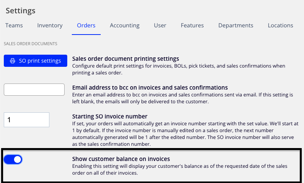Click 'Starting SO invoice number' title
304x183 pixels.
tap(110, 117)
